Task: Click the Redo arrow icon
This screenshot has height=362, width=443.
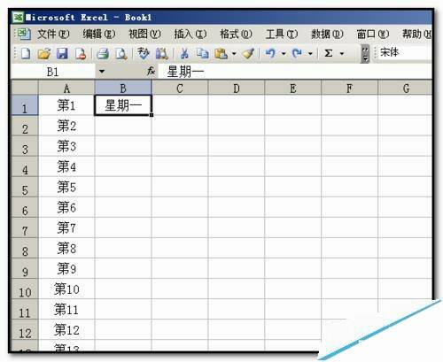Action: [x=297, y=53]
